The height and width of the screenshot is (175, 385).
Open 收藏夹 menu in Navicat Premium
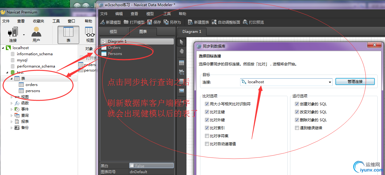tap(39, 21)
